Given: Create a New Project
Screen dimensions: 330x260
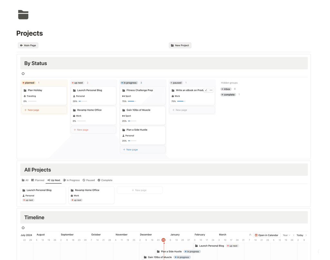Looking at the screenshot, I should click(180, 45).
